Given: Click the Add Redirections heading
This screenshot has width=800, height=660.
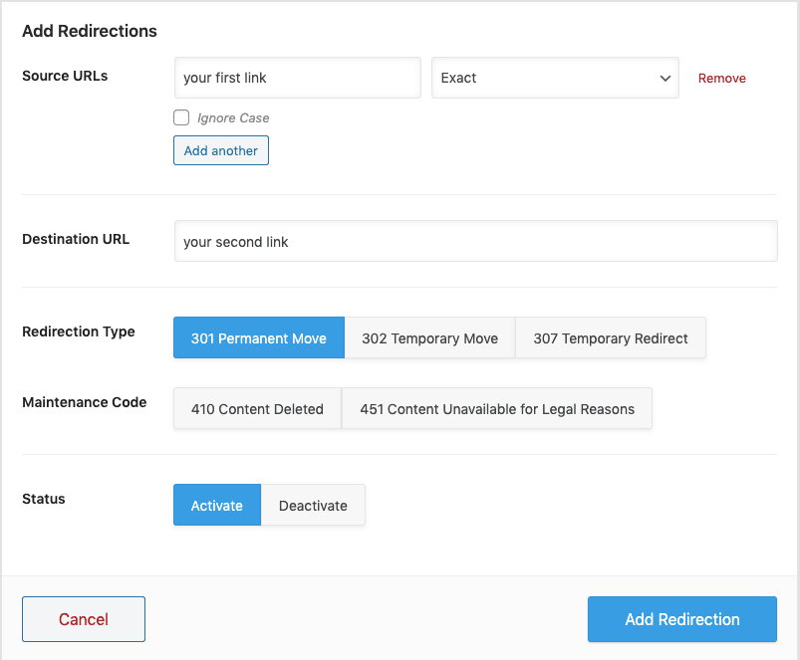Looking at the screenshot, I should point(90,31).
